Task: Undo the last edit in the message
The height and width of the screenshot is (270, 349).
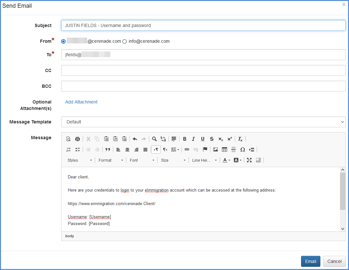Action: tap(135, 139)
